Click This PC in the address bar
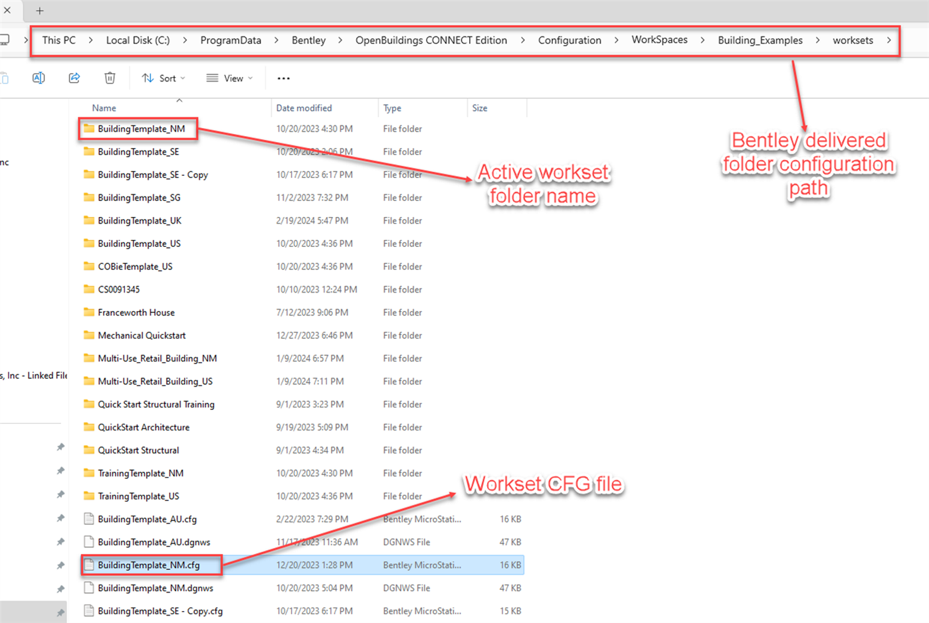Image resolution: width=929 pixels, height=623 pixels. click(x=59, y=40)
